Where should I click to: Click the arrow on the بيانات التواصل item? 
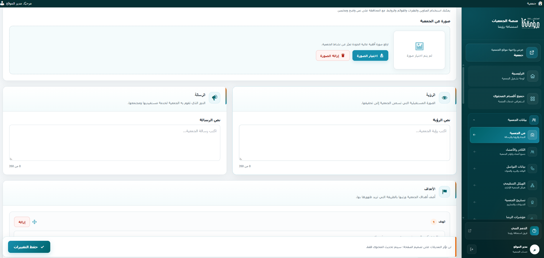point(475,169)
